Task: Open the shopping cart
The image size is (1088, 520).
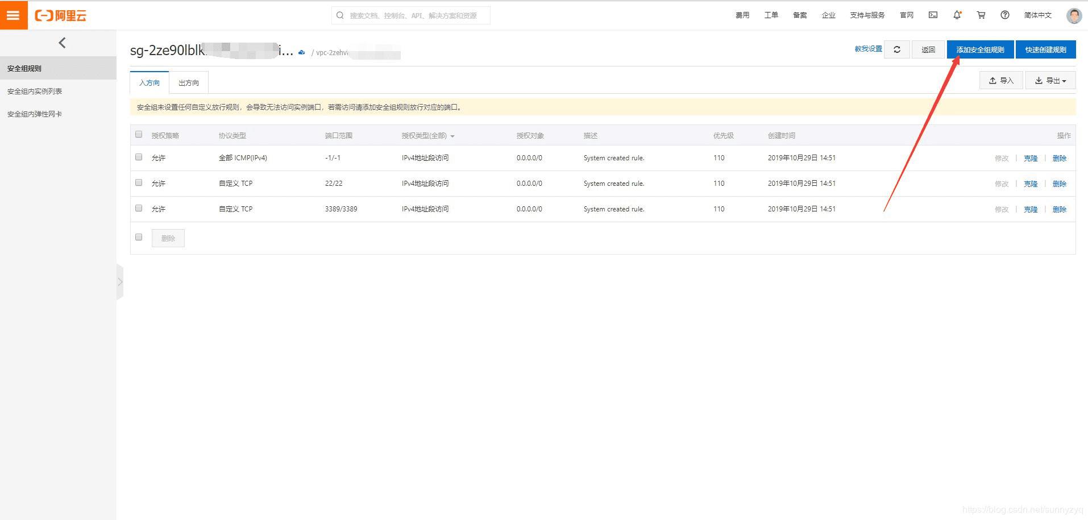Action: click(x=981, y=15)
